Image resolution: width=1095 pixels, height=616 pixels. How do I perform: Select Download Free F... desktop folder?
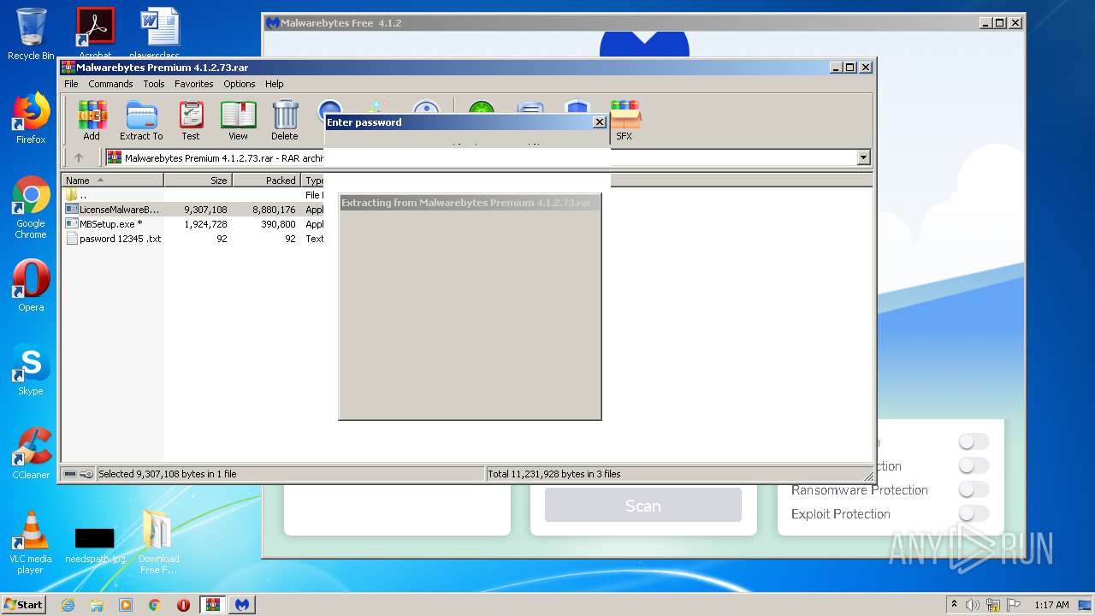158,543
